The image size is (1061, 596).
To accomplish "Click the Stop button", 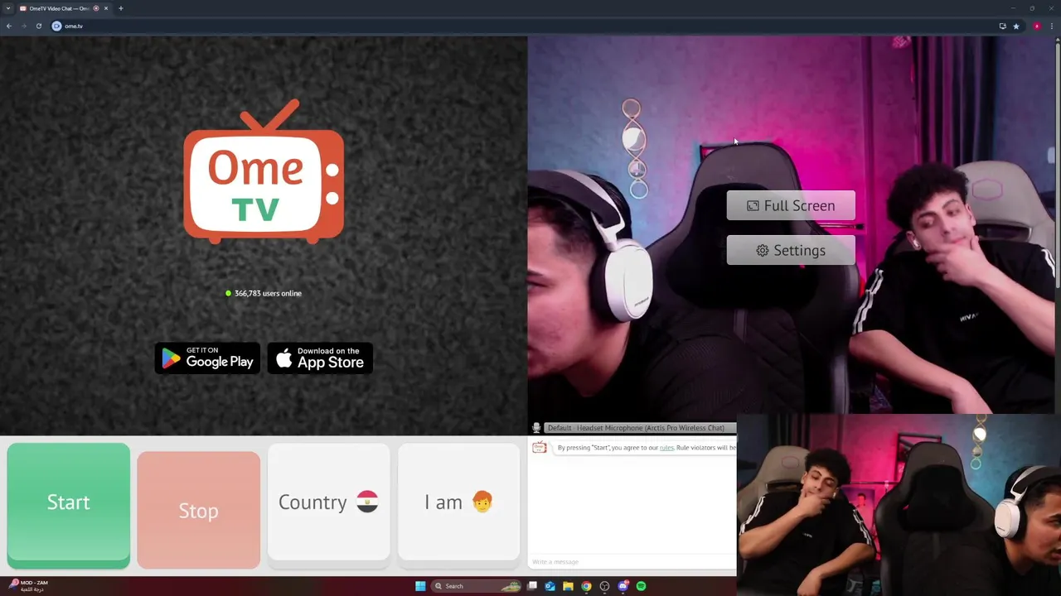I will coord(198,510).
